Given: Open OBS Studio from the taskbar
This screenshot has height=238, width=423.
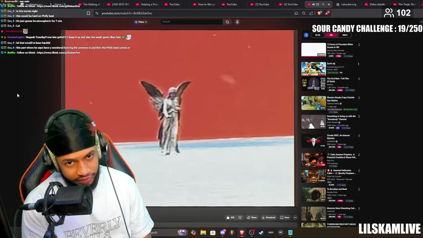Looking at the screenshot, I should coord(251,233).
